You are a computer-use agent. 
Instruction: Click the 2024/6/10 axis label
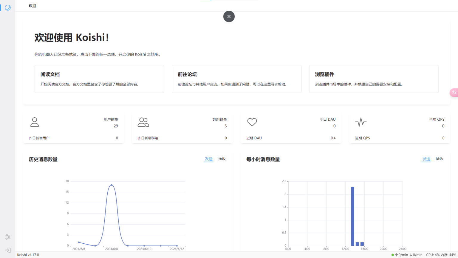pos(144,249)
